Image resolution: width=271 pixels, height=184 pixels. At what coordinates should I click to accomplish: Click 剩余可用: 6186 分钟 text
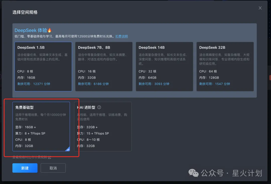93,84
